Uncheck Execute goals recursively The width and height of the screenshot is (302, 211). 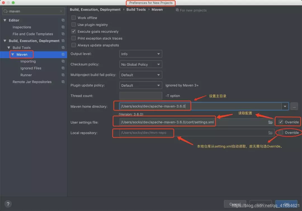click(x=74, y=31)
